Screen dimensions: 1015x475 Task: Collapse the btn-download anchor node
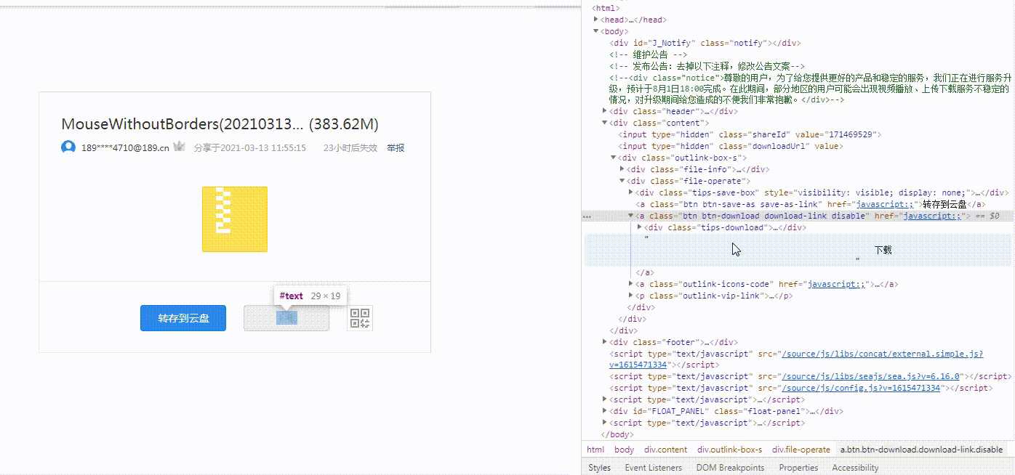pyautogui.click(x=631, y=216)
